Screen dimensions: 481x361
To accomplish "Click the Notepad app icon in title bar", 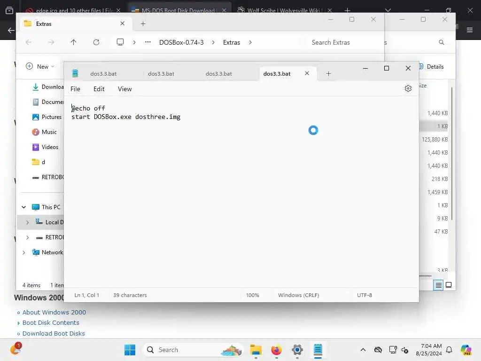I will [x=75, y=73].
